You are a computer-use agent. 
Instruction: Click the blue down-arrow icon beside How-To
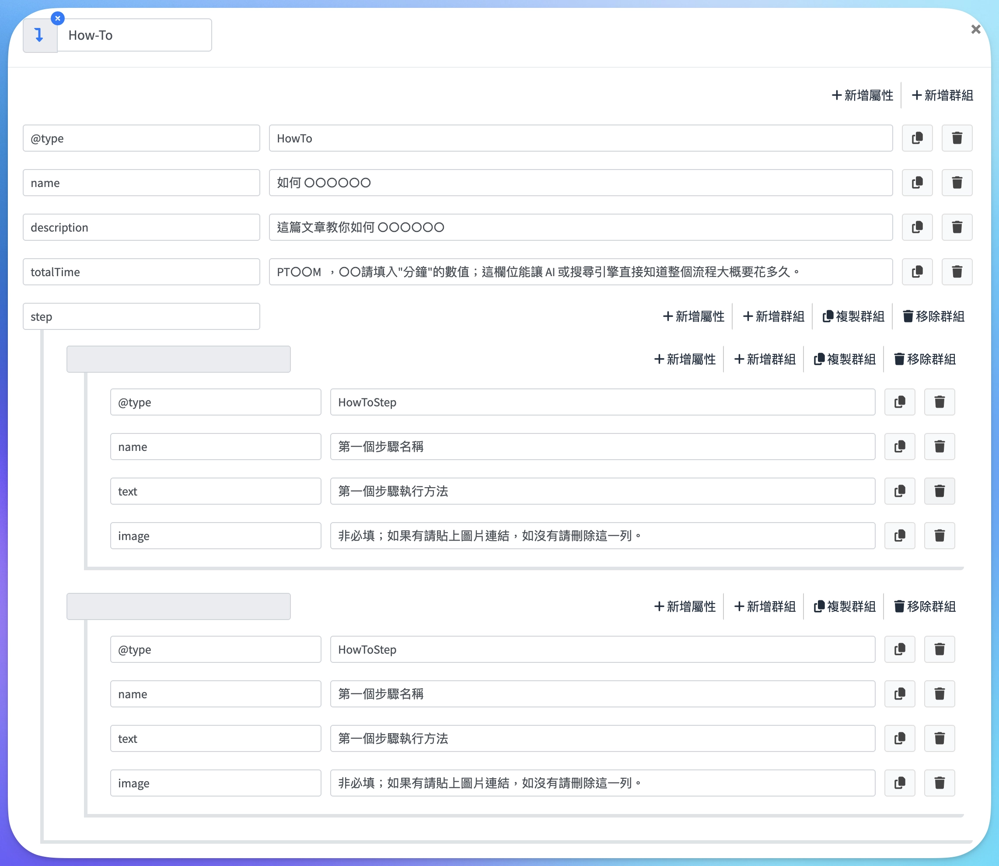pos(39,35)
